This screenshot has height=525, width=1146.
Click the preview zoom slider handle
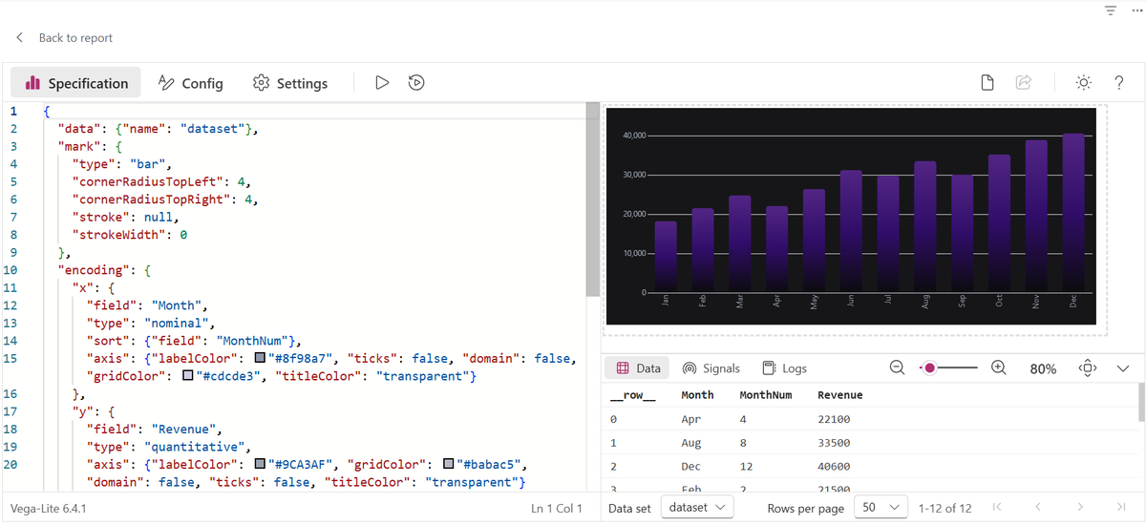click(929, 367)
